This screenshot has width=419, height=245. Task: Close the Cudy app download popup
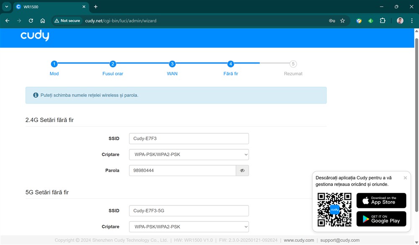tap(405, 178)
